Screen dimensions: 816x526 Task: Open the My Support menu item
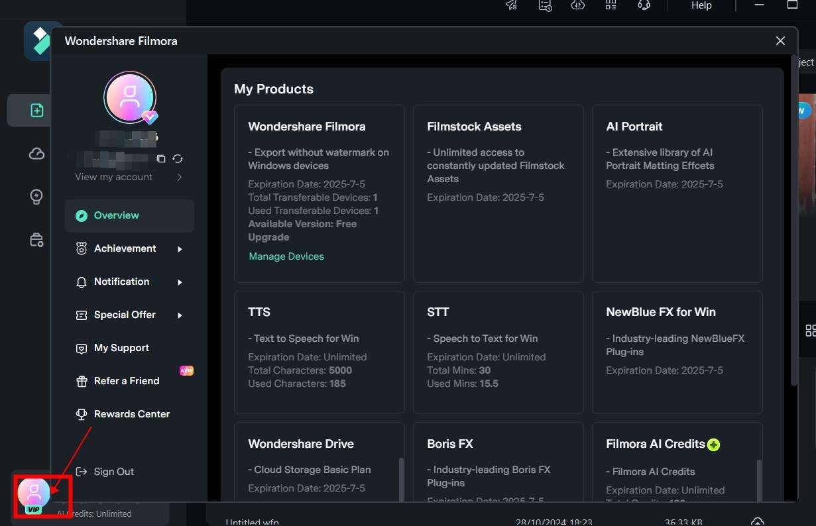(x=121, y=348)
